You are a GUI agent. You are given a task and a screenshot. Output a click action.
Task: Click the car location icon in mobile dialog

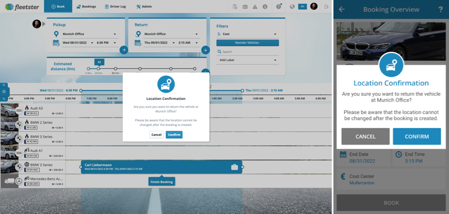point(391,65)
